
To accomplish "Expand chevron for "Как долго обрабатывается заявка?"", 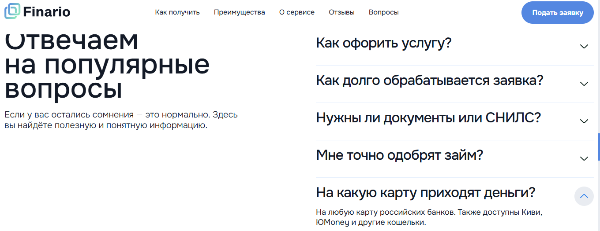I will (x=584, y=84).
